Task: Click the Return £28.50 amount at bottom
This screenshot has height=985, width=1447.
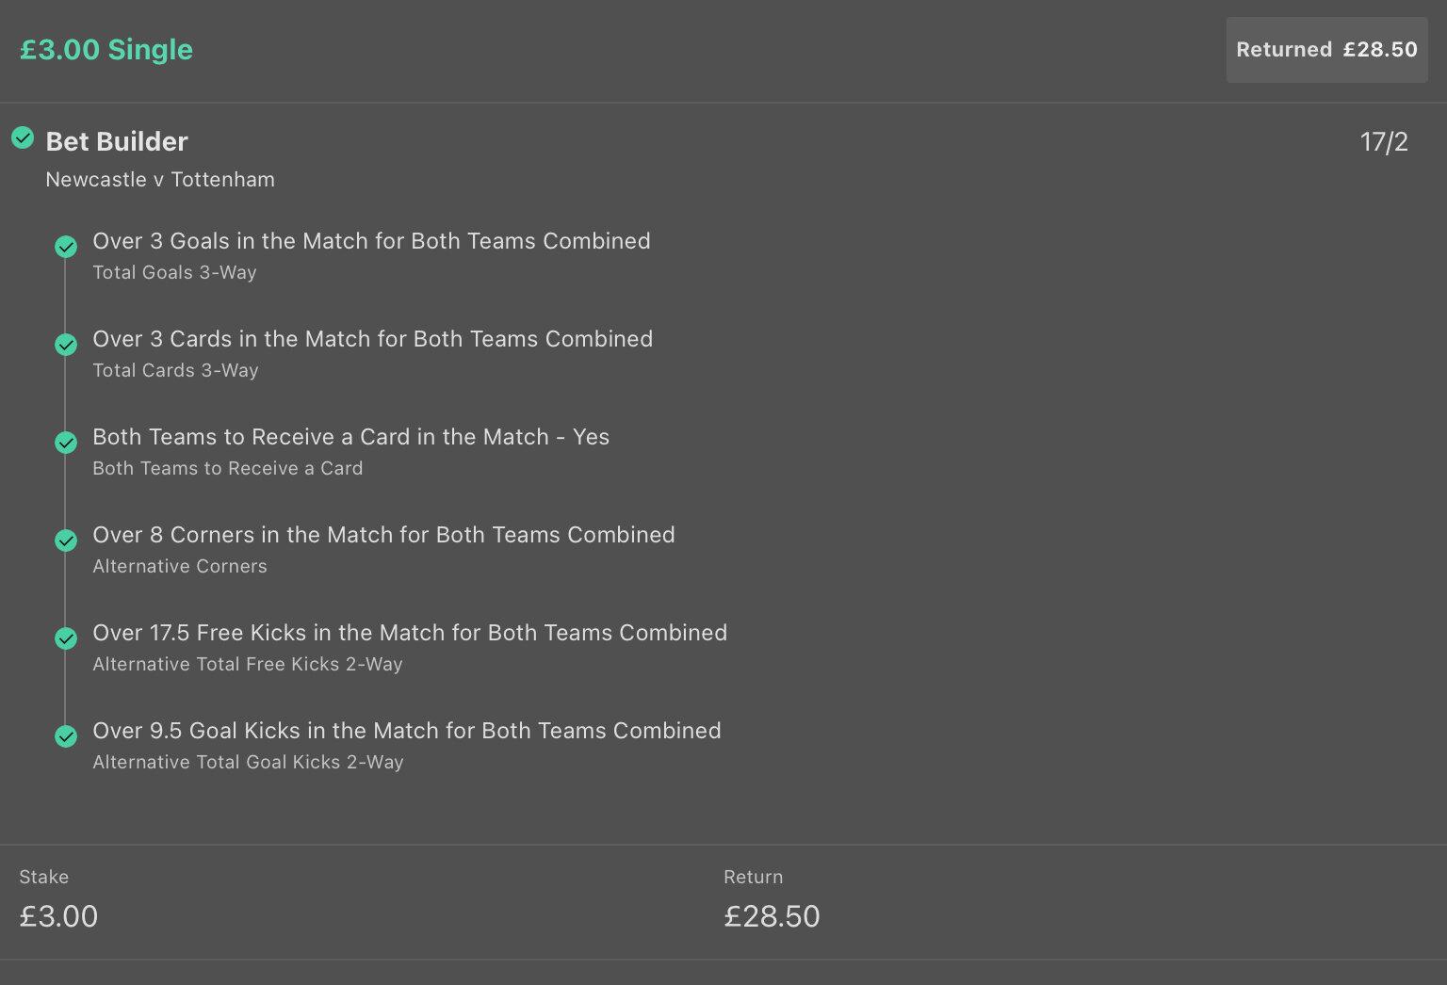Action: coord(772,916)
